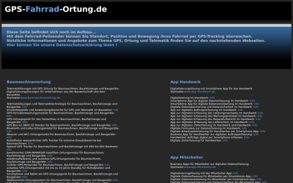Select text 'Digitalisierungslösung mit Smartphone App für das Handwerk'

[211, 89]
